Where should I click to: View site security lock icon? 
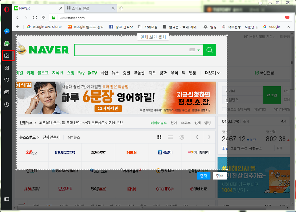(53, 18)
